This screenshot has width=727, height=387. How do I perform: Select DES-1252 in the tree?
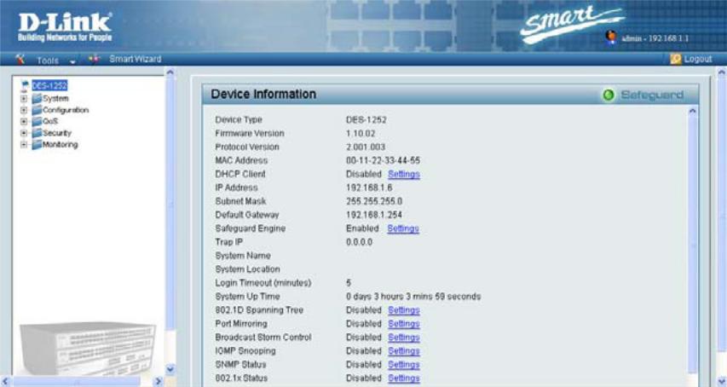click(x=49, y=85)
